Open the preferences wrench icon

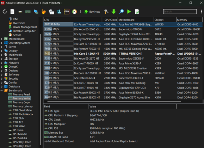(106, 12)
